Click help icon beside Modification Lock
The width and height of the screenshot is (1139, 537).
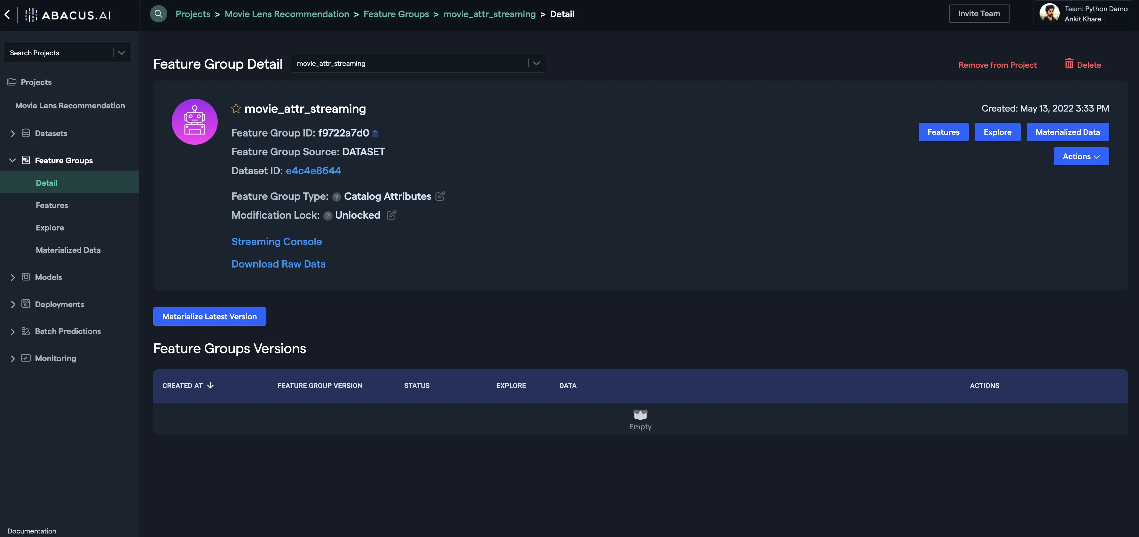(328, 216)
